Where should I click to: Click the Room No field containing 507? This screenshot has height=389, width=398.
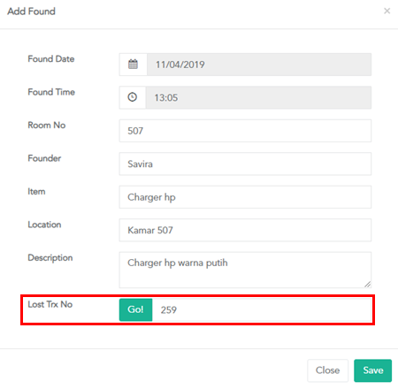click(x=245, y=131)
